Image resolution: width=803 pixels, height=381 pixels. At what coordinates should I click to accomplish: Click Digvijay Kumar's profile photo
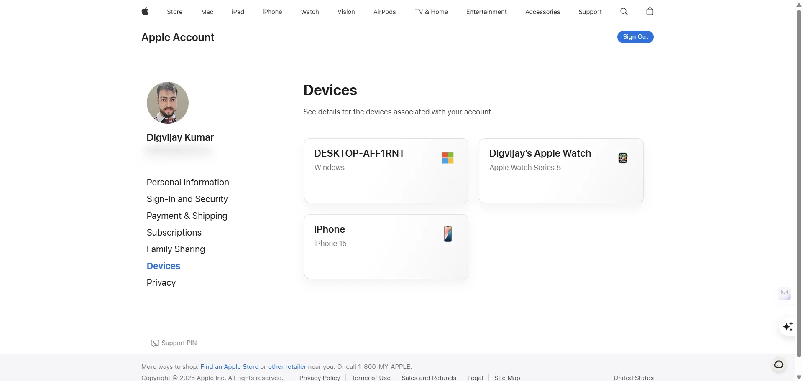point(167,103)
